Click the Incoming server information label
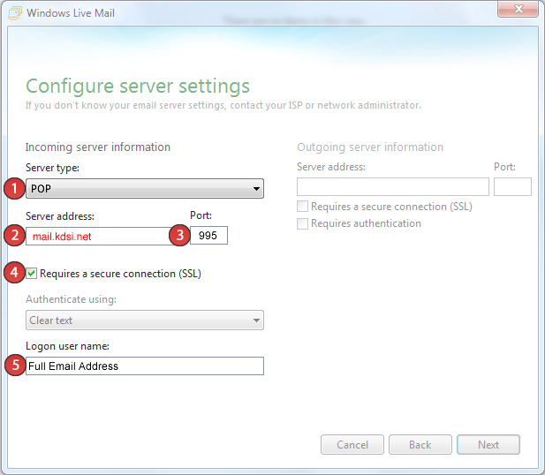 (x=98, y=147)
